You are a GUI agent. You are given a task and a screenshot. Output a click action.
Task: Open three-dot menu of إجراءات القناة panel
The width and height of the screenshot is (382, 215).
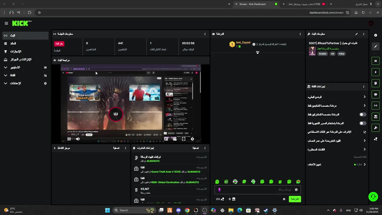point(363,87)
